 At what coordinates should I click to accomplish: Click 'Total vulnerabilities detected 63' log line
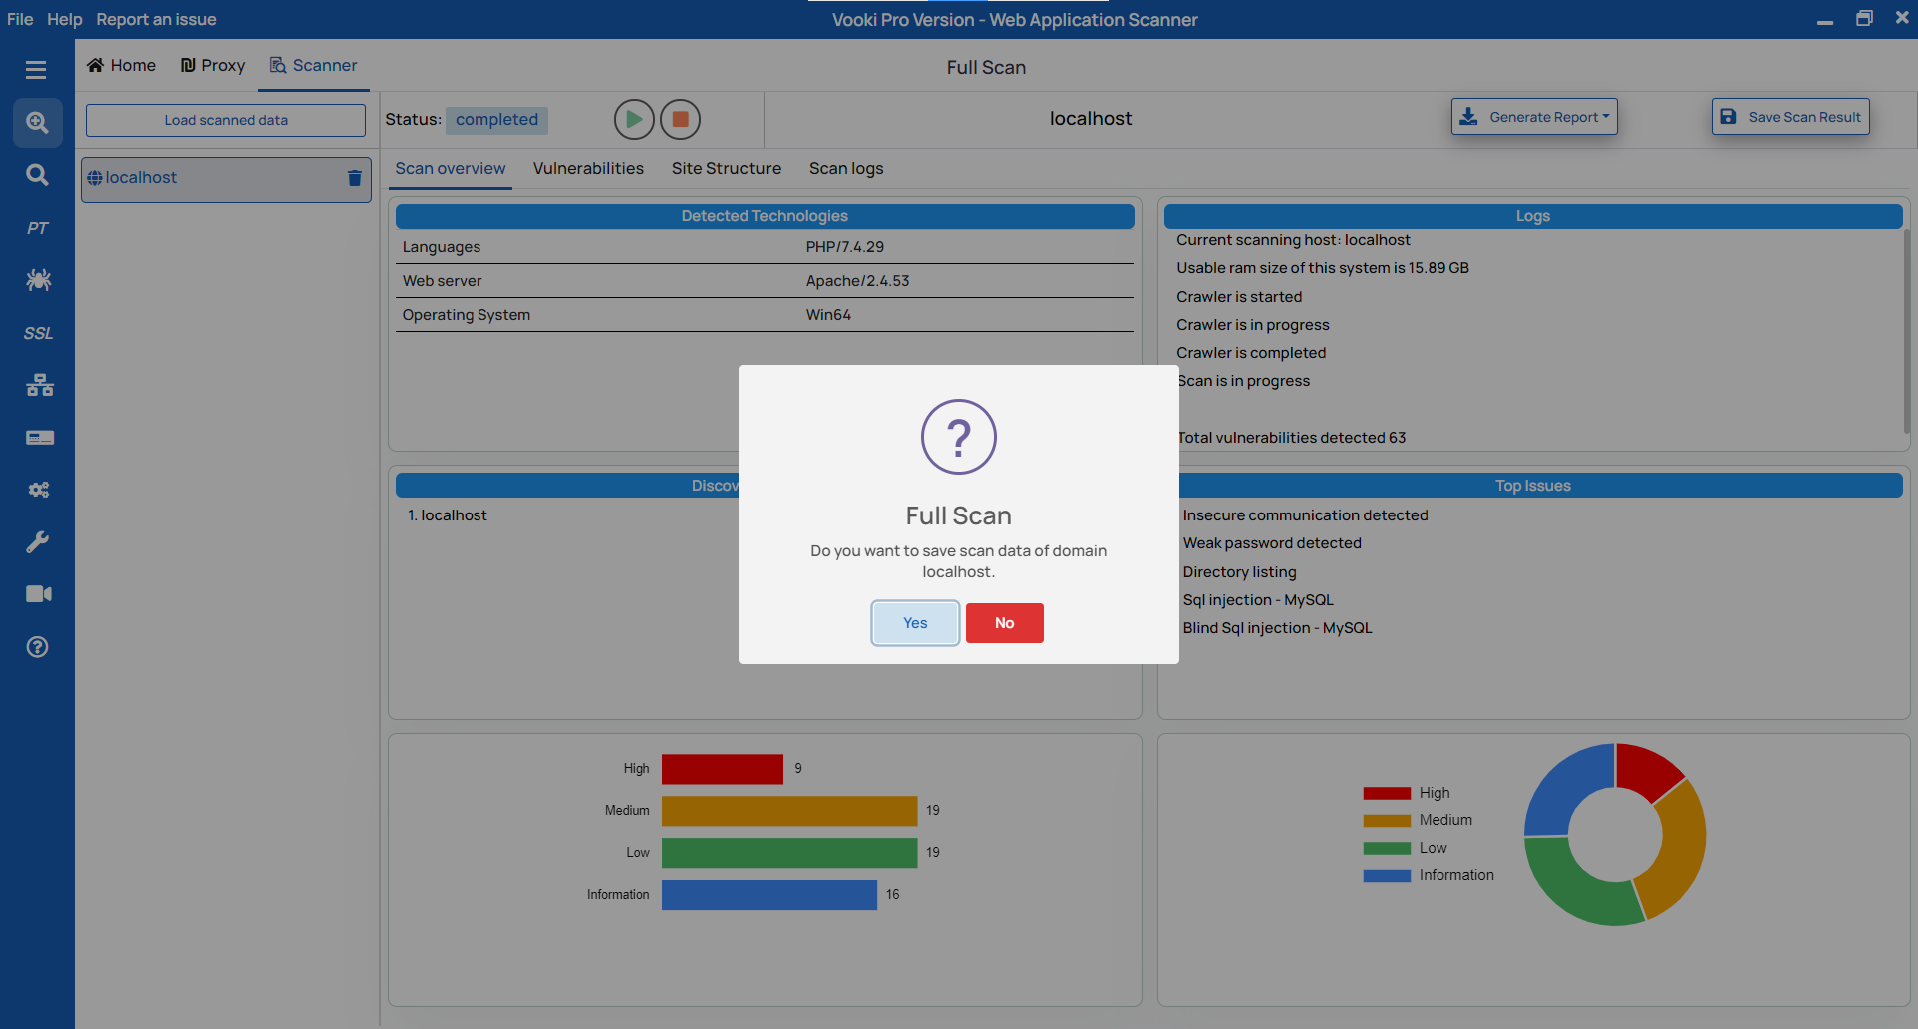coord(1291,438)
